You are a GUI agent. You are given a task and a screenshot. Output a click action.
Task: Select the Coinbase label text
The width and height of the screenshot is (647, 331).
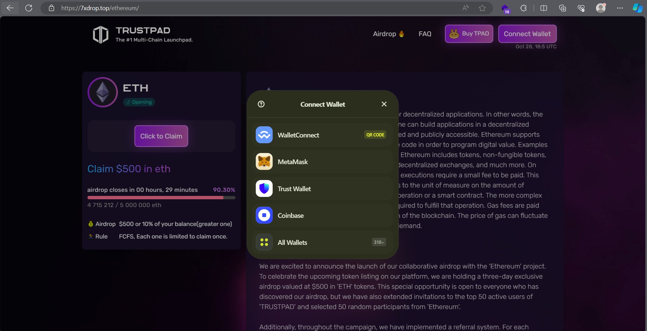[291, 215]
